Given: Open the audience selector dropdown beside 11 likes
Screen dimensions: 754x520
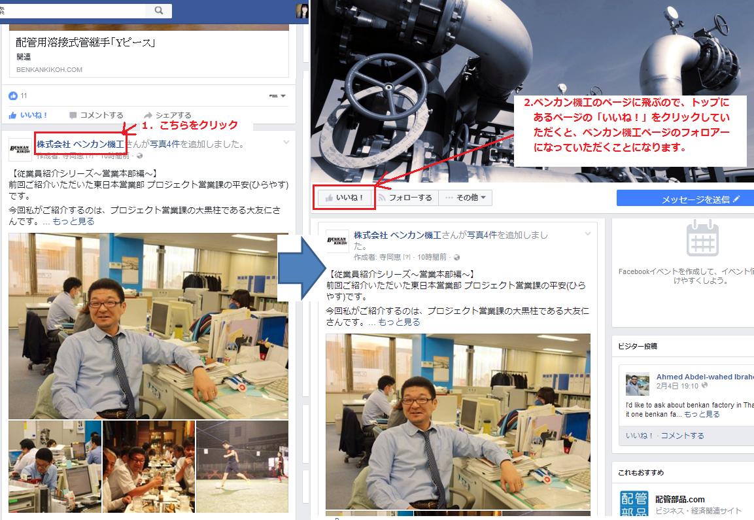Looking at the screenshot, I should pos(277,95).
